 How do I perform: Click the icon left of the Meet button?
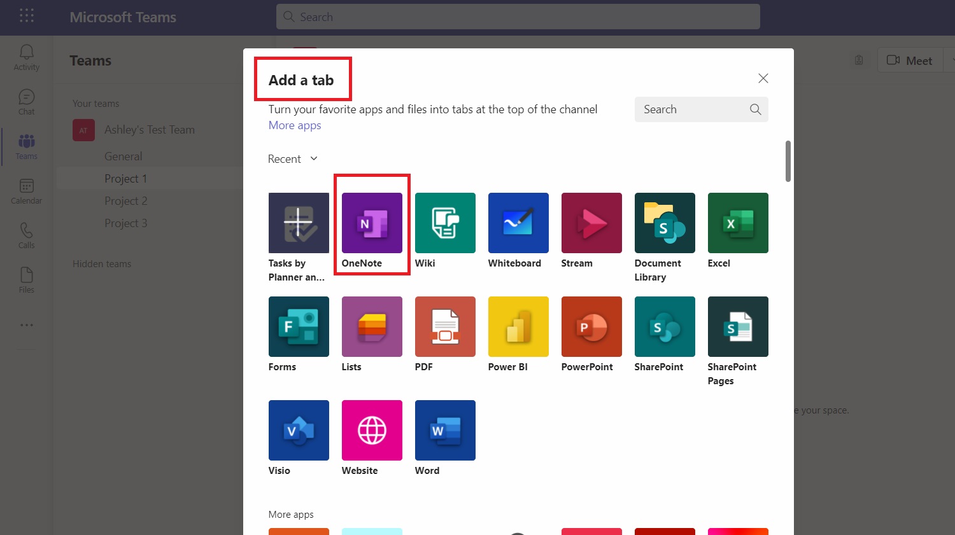tap(859, 60)
